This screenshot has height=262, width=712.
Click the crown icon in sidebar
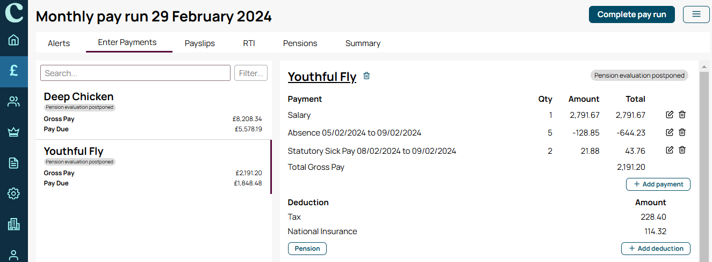point(14,132)
